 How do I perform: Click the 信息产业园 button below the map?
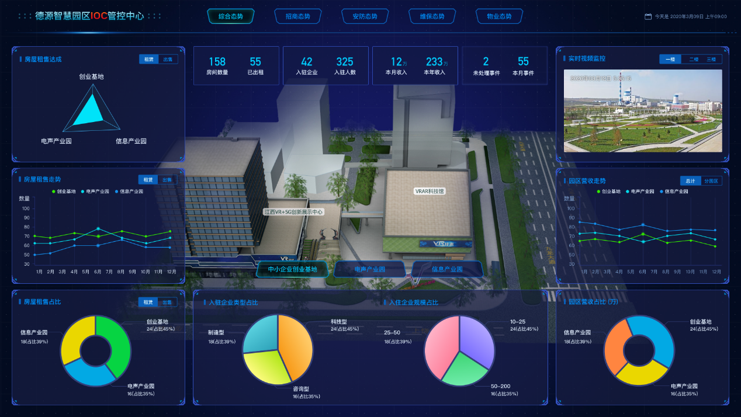[447, 269]
